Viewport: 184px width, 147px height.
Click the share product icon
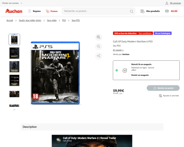click(98, 56)
